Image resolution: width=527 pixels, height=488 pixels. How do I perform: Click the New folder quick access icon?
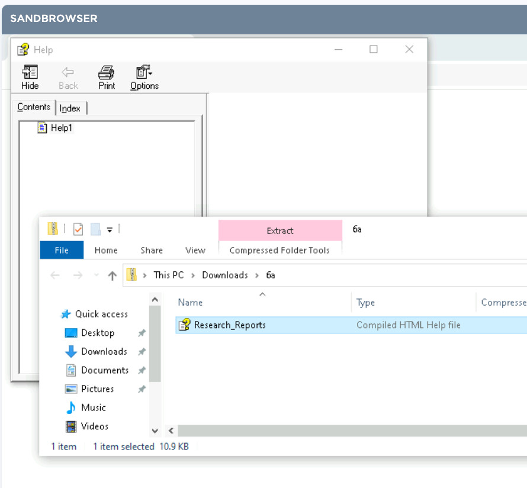(95, 229)
